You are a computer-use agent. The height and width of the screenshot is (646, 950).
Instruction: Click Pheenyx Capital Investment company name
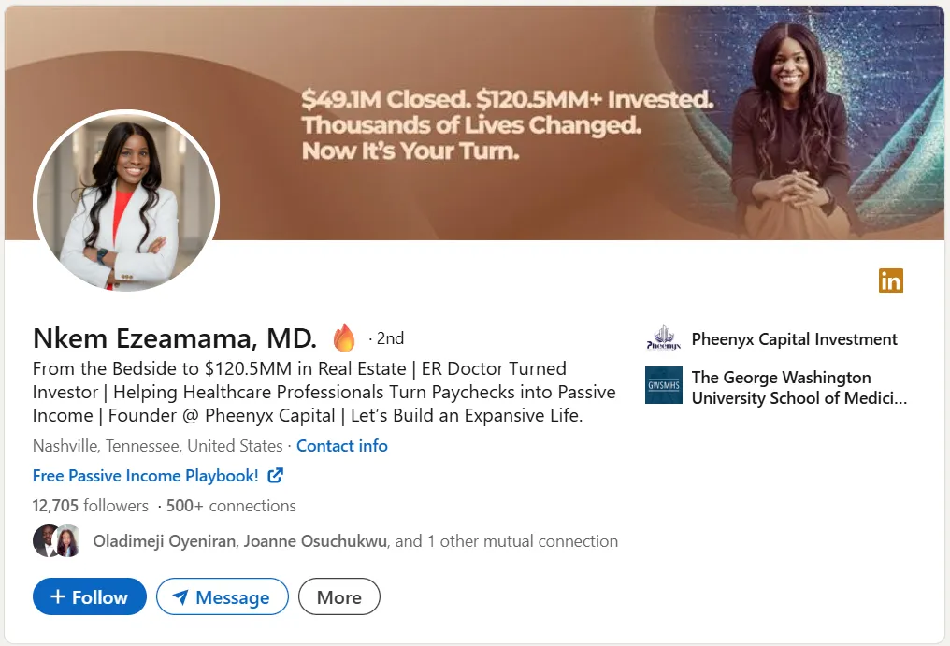tap(794, 339)
